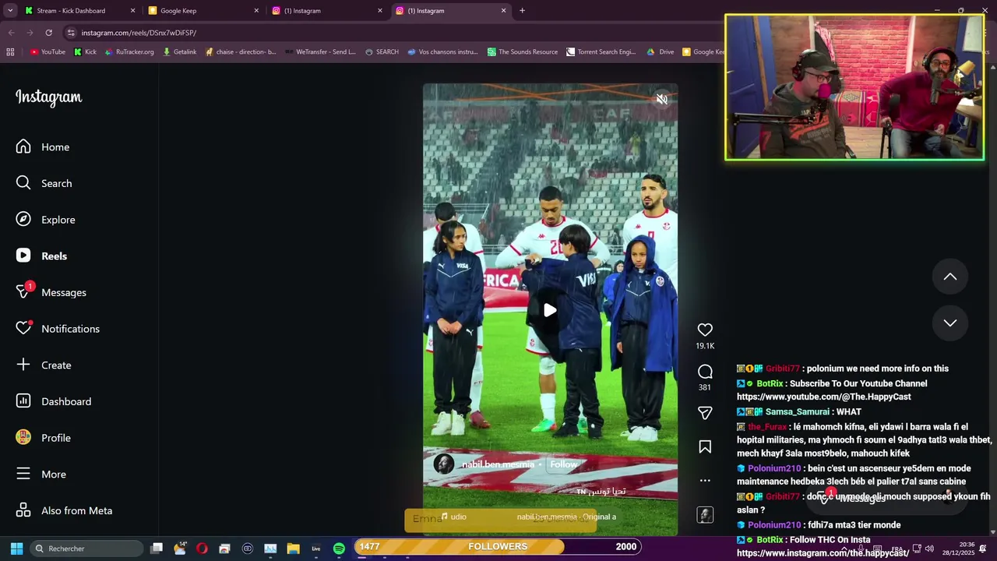The image size is (997, 561).
Task: Open WeTransfer bookmark
Action: coord(320,52)
